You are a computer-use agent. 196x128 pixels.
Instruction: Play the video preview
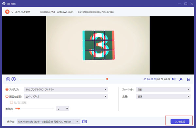[x=8, y=79]
